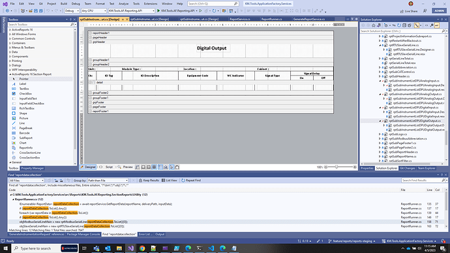
Task: Select the Barcode control in Toolbox
Action: pos(24,133)
